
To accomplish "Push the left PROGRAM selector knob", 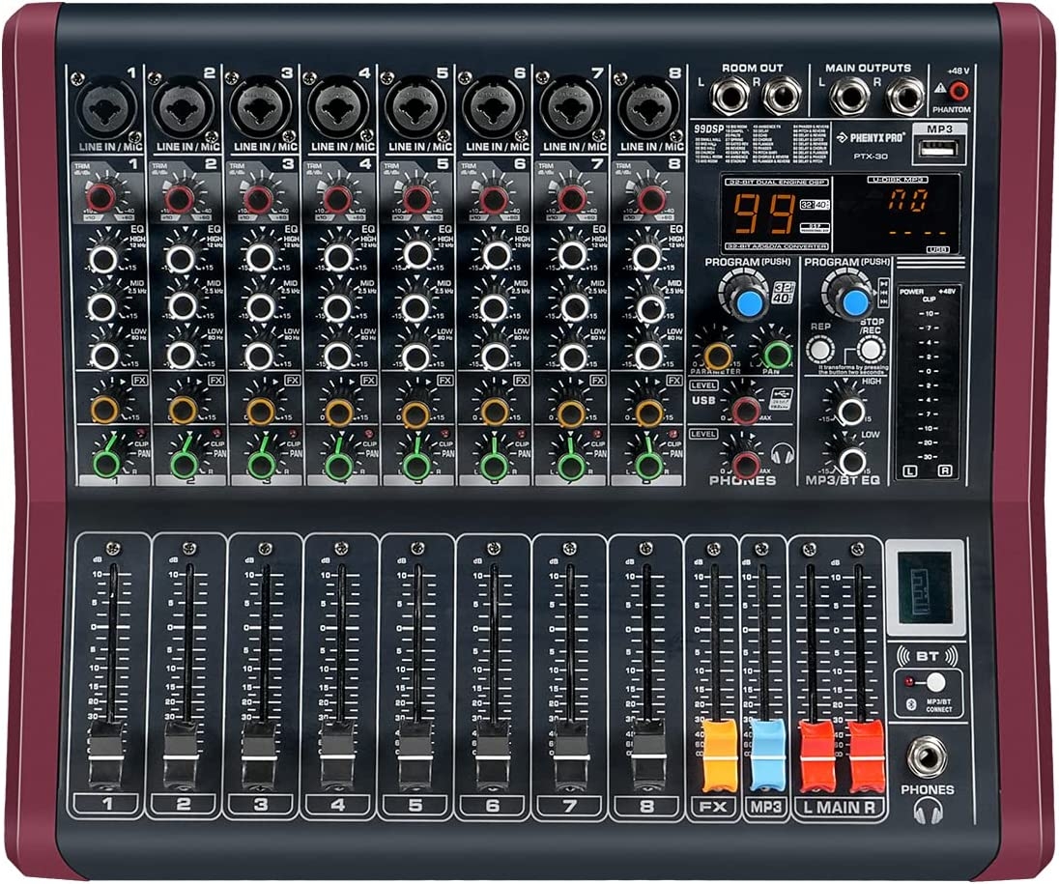I will coord(749,302).
